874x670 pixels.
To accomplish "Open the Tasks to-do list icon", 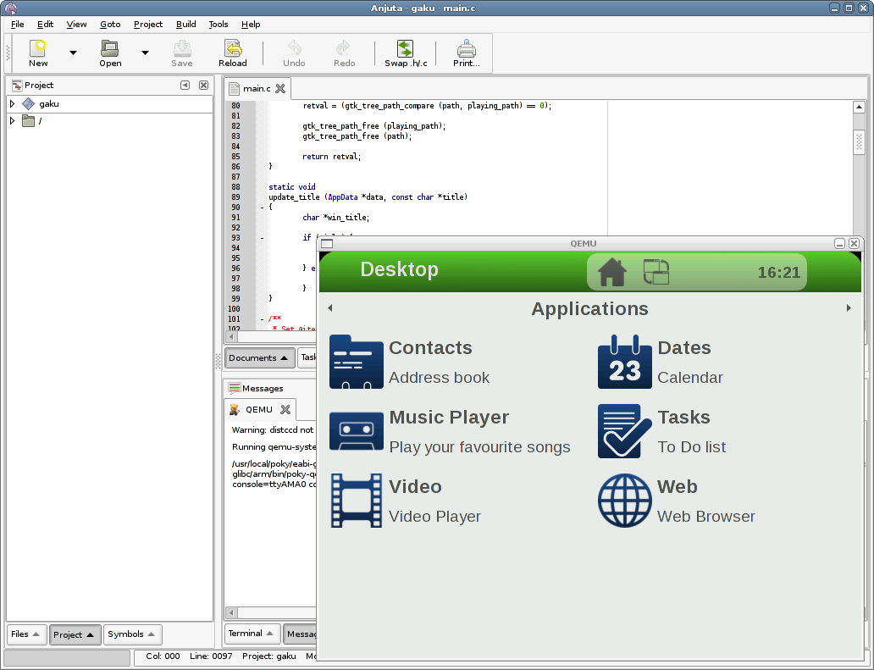I will click(624, 431).
